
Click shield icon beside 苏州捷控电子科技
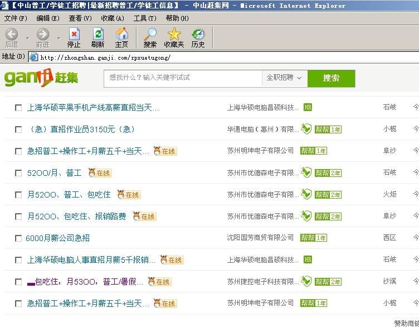[x=306, y=281]
